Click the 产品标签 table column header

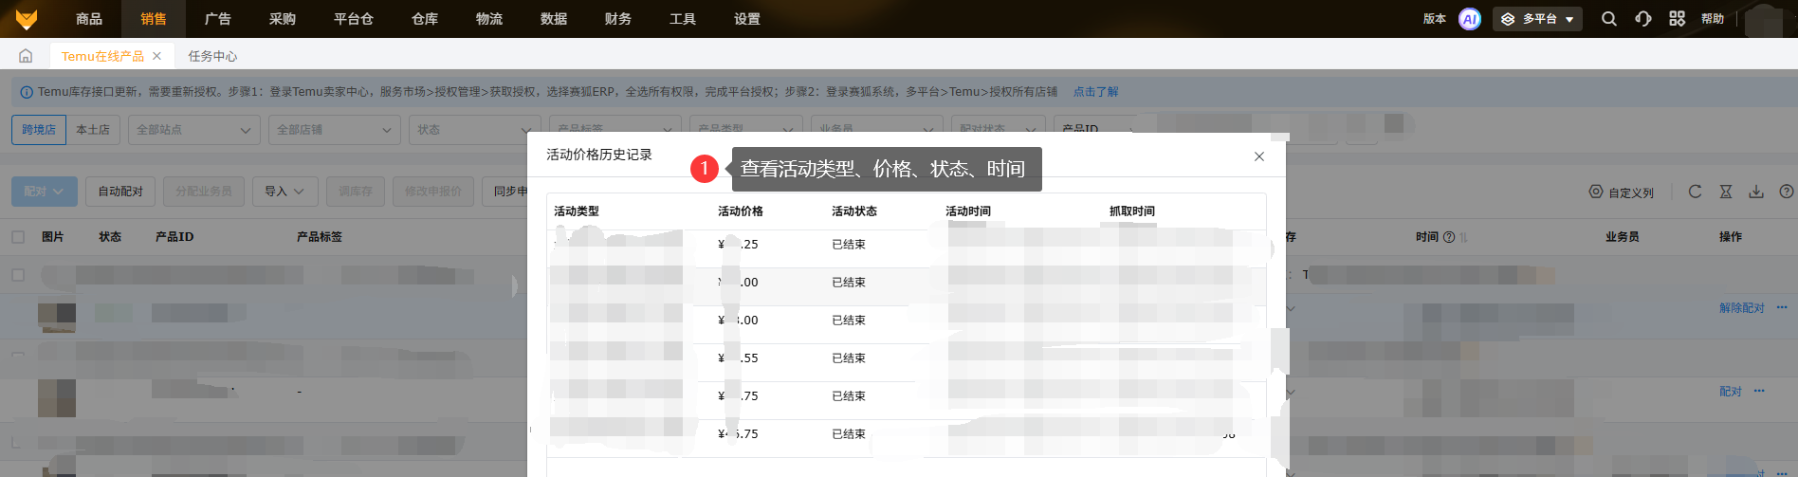click(x=320, y=237)
